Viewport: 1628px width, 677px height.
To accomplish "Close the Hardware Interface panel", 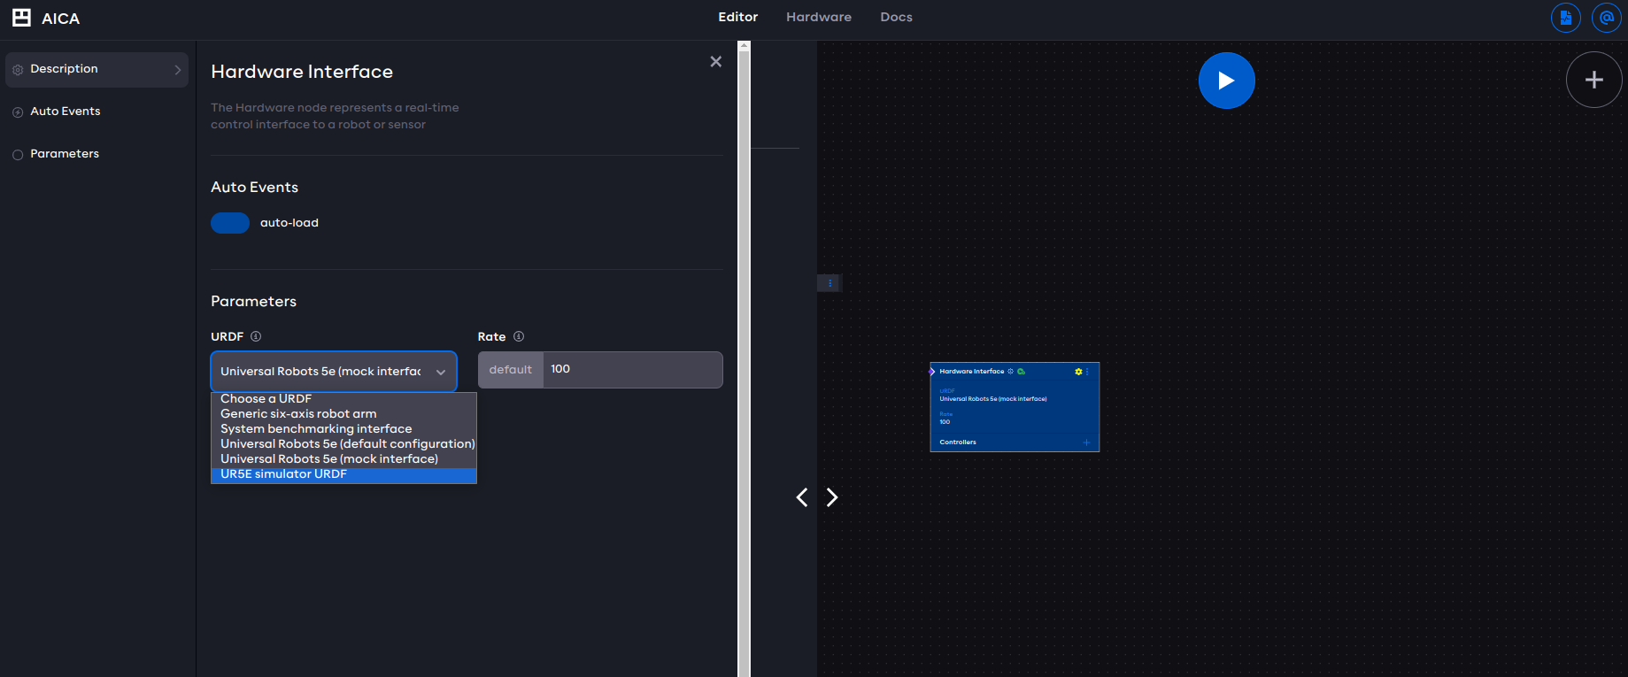I will pos(715,61).
